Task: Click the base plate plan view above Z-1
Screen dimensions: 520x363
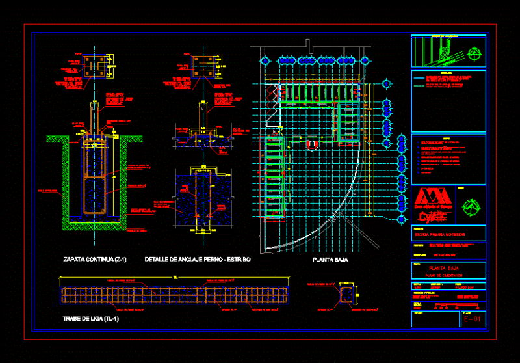Action: [x=96, y=67]
